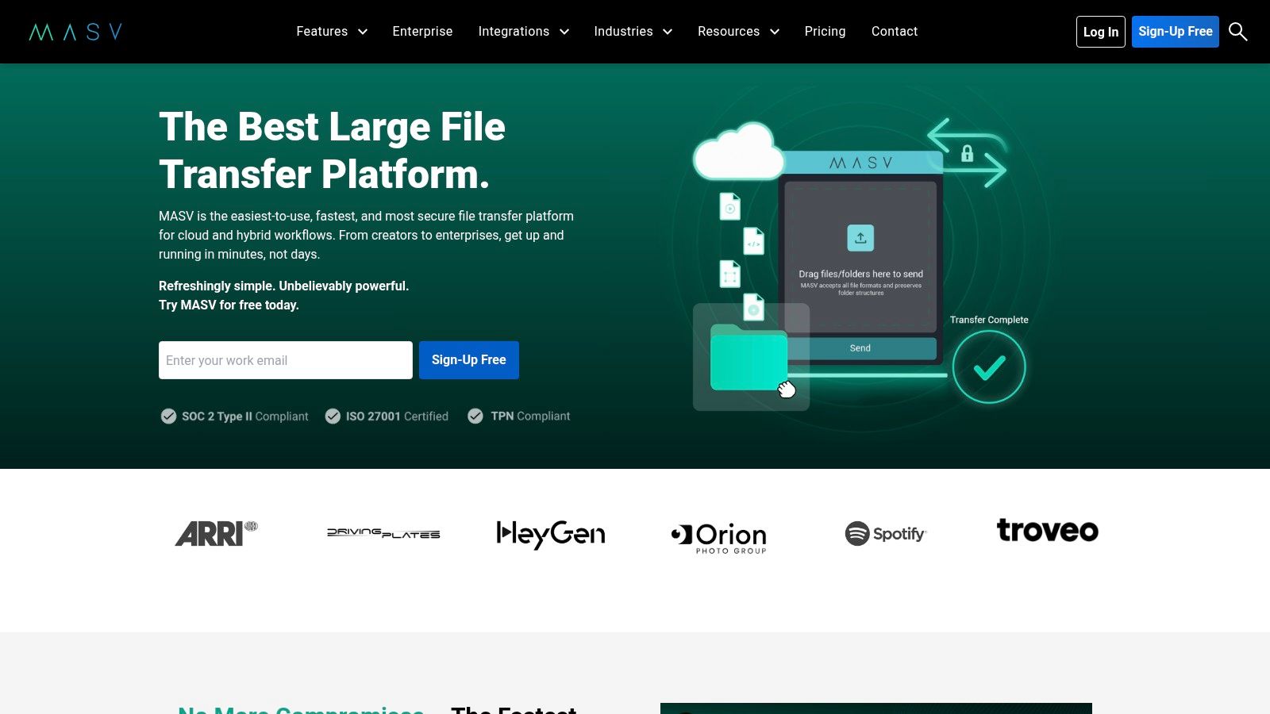Open the site search magnifier icon

tap(1237, 32)
